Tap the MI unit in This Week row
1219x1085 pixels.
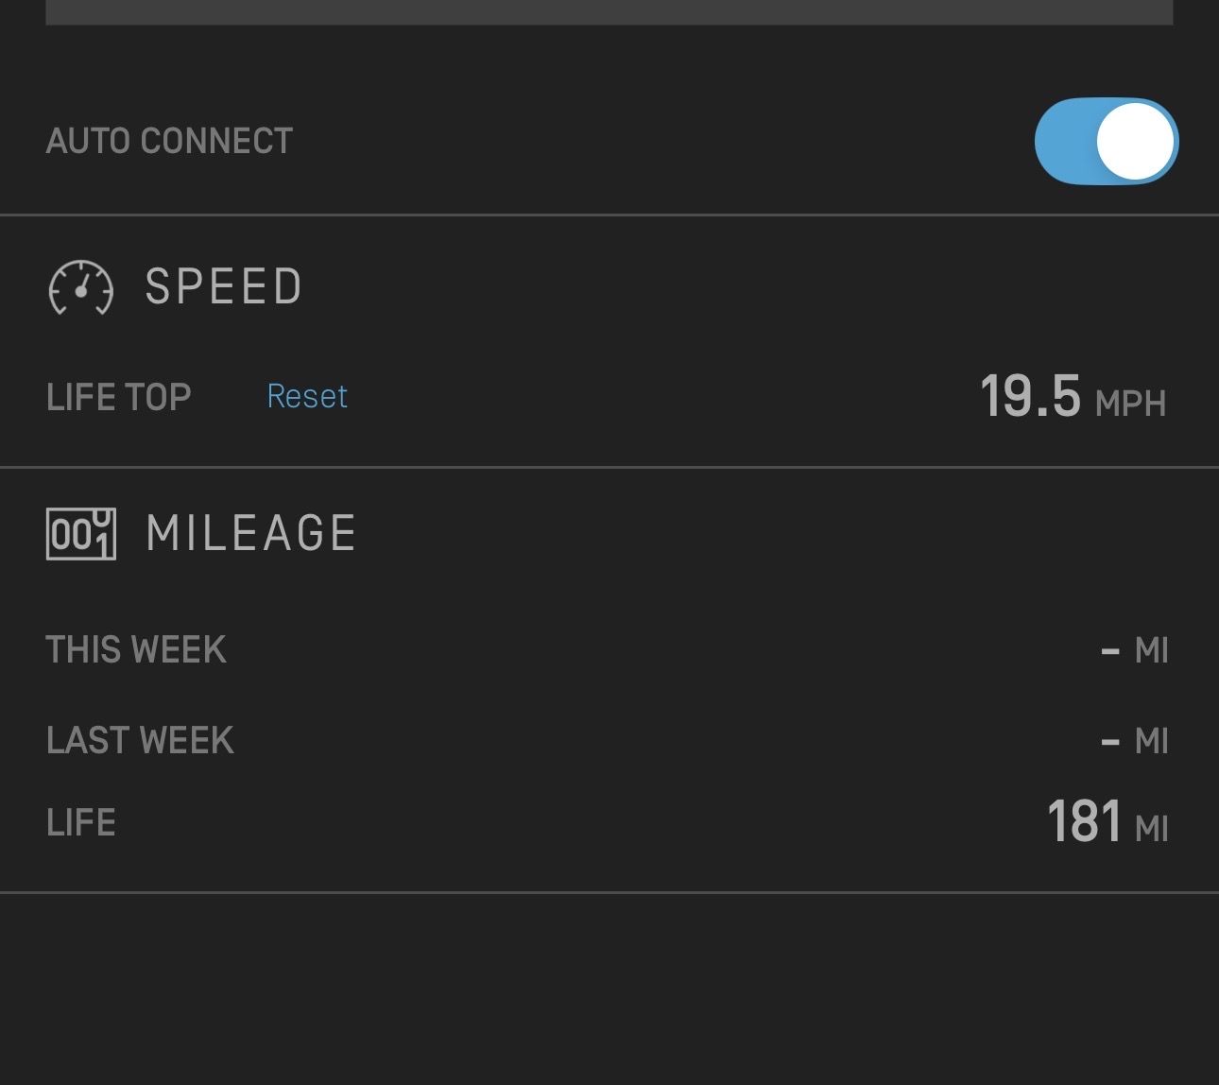click(x=1152, y=651)
